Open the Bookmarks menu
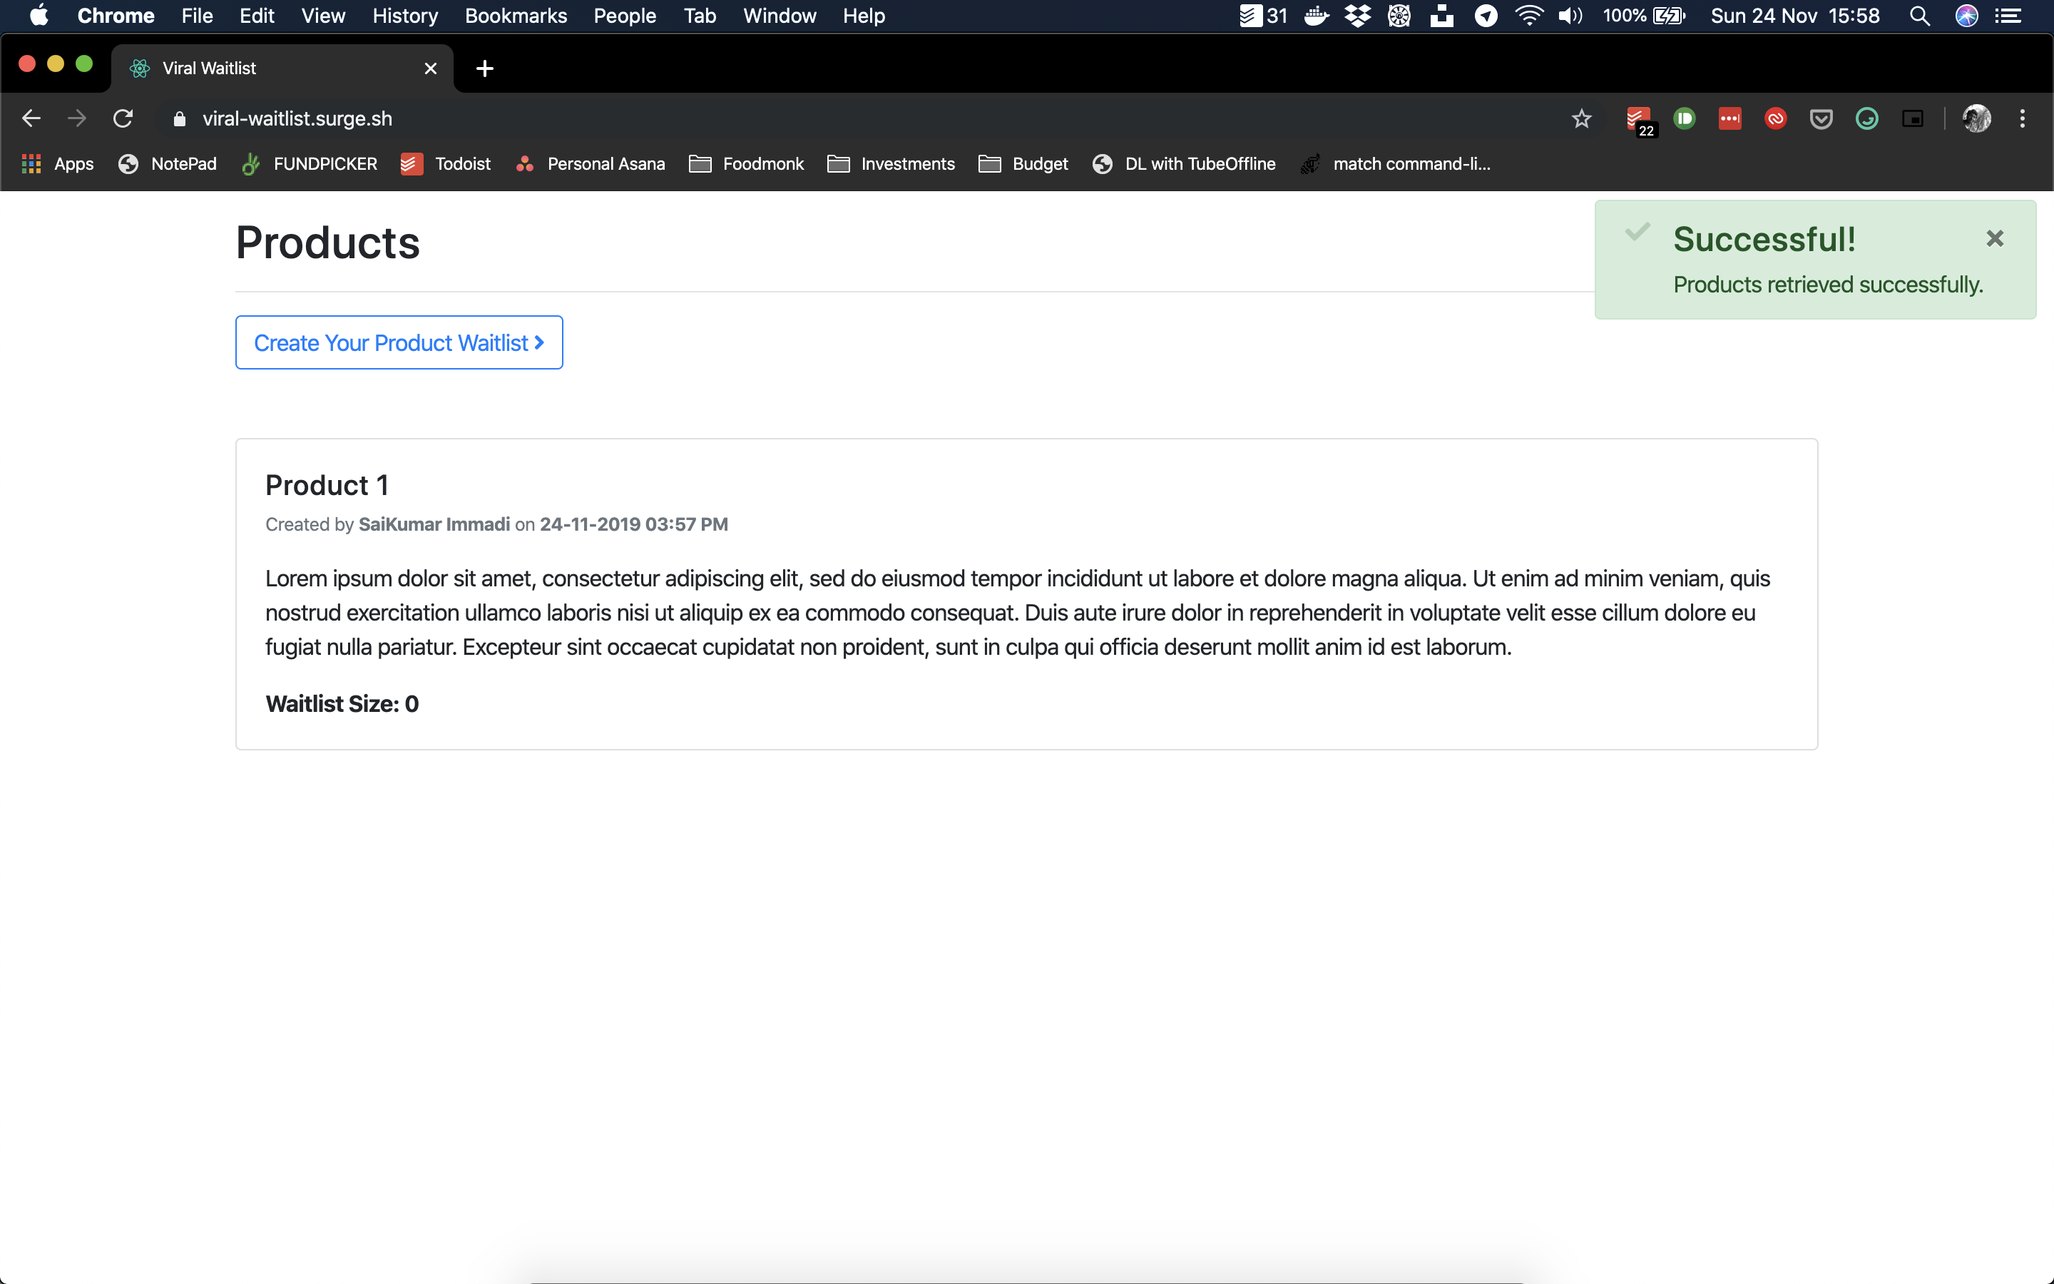 click(515, 16)
